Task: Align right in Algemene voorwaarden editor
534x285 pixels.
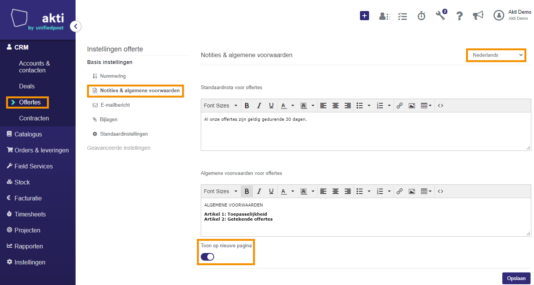Action: click(348, 191)
